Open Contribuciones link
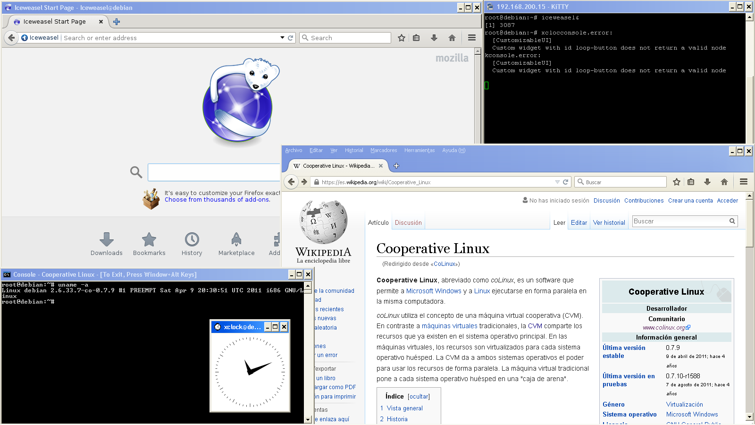The height and width of the screenshot is (425, 755). click(x=644, y=201)
